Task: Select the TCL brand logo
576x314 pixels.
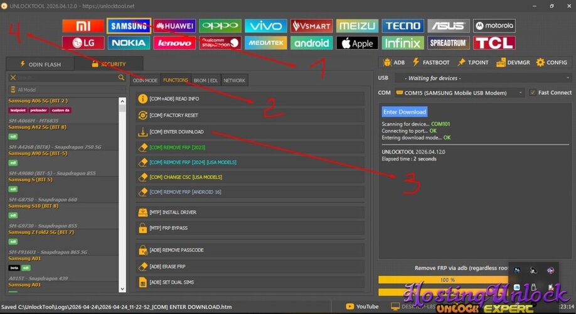Action: [494, 43]
